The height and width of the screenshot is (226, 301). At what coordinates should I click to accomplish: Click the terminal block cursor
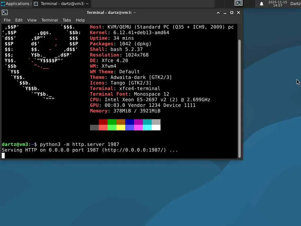pos(3,155)
